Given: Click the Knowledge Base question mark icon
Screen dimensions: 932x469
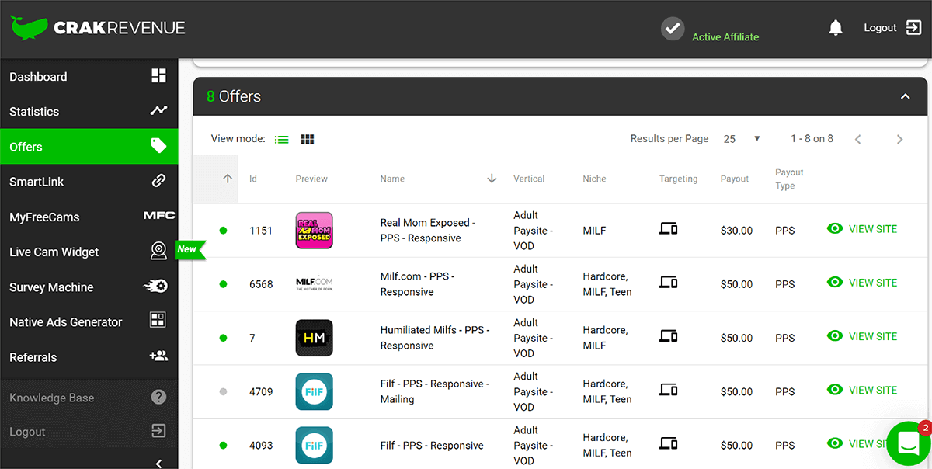Looking at the screenshot, I should click(158, 398).
